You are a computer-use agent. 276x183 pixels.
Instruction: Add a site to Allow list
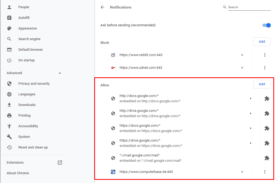pos(262,84)
